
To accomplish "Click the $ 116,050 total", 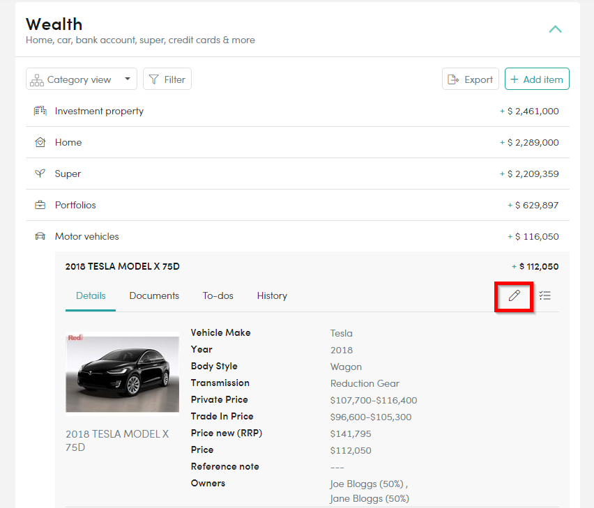I will (536, 237).
